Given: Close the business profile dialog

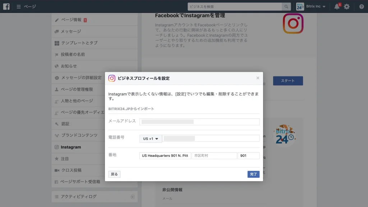Looking at the screenshot, I should [258, 78].
